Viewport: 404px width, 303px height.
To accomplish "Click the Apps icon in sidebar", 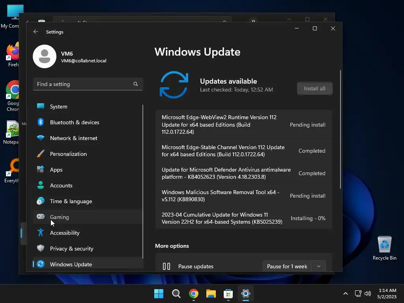I will point(41,169).
